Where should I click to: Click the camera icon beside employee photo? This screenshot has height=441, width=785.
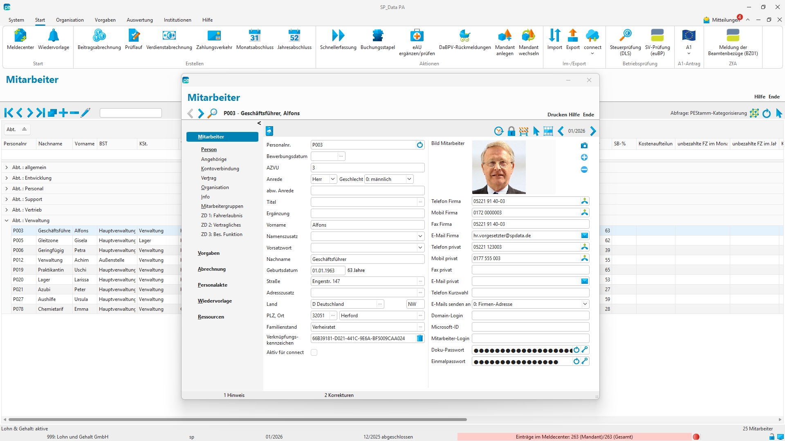pyautogui.click(x=584, y=146)
